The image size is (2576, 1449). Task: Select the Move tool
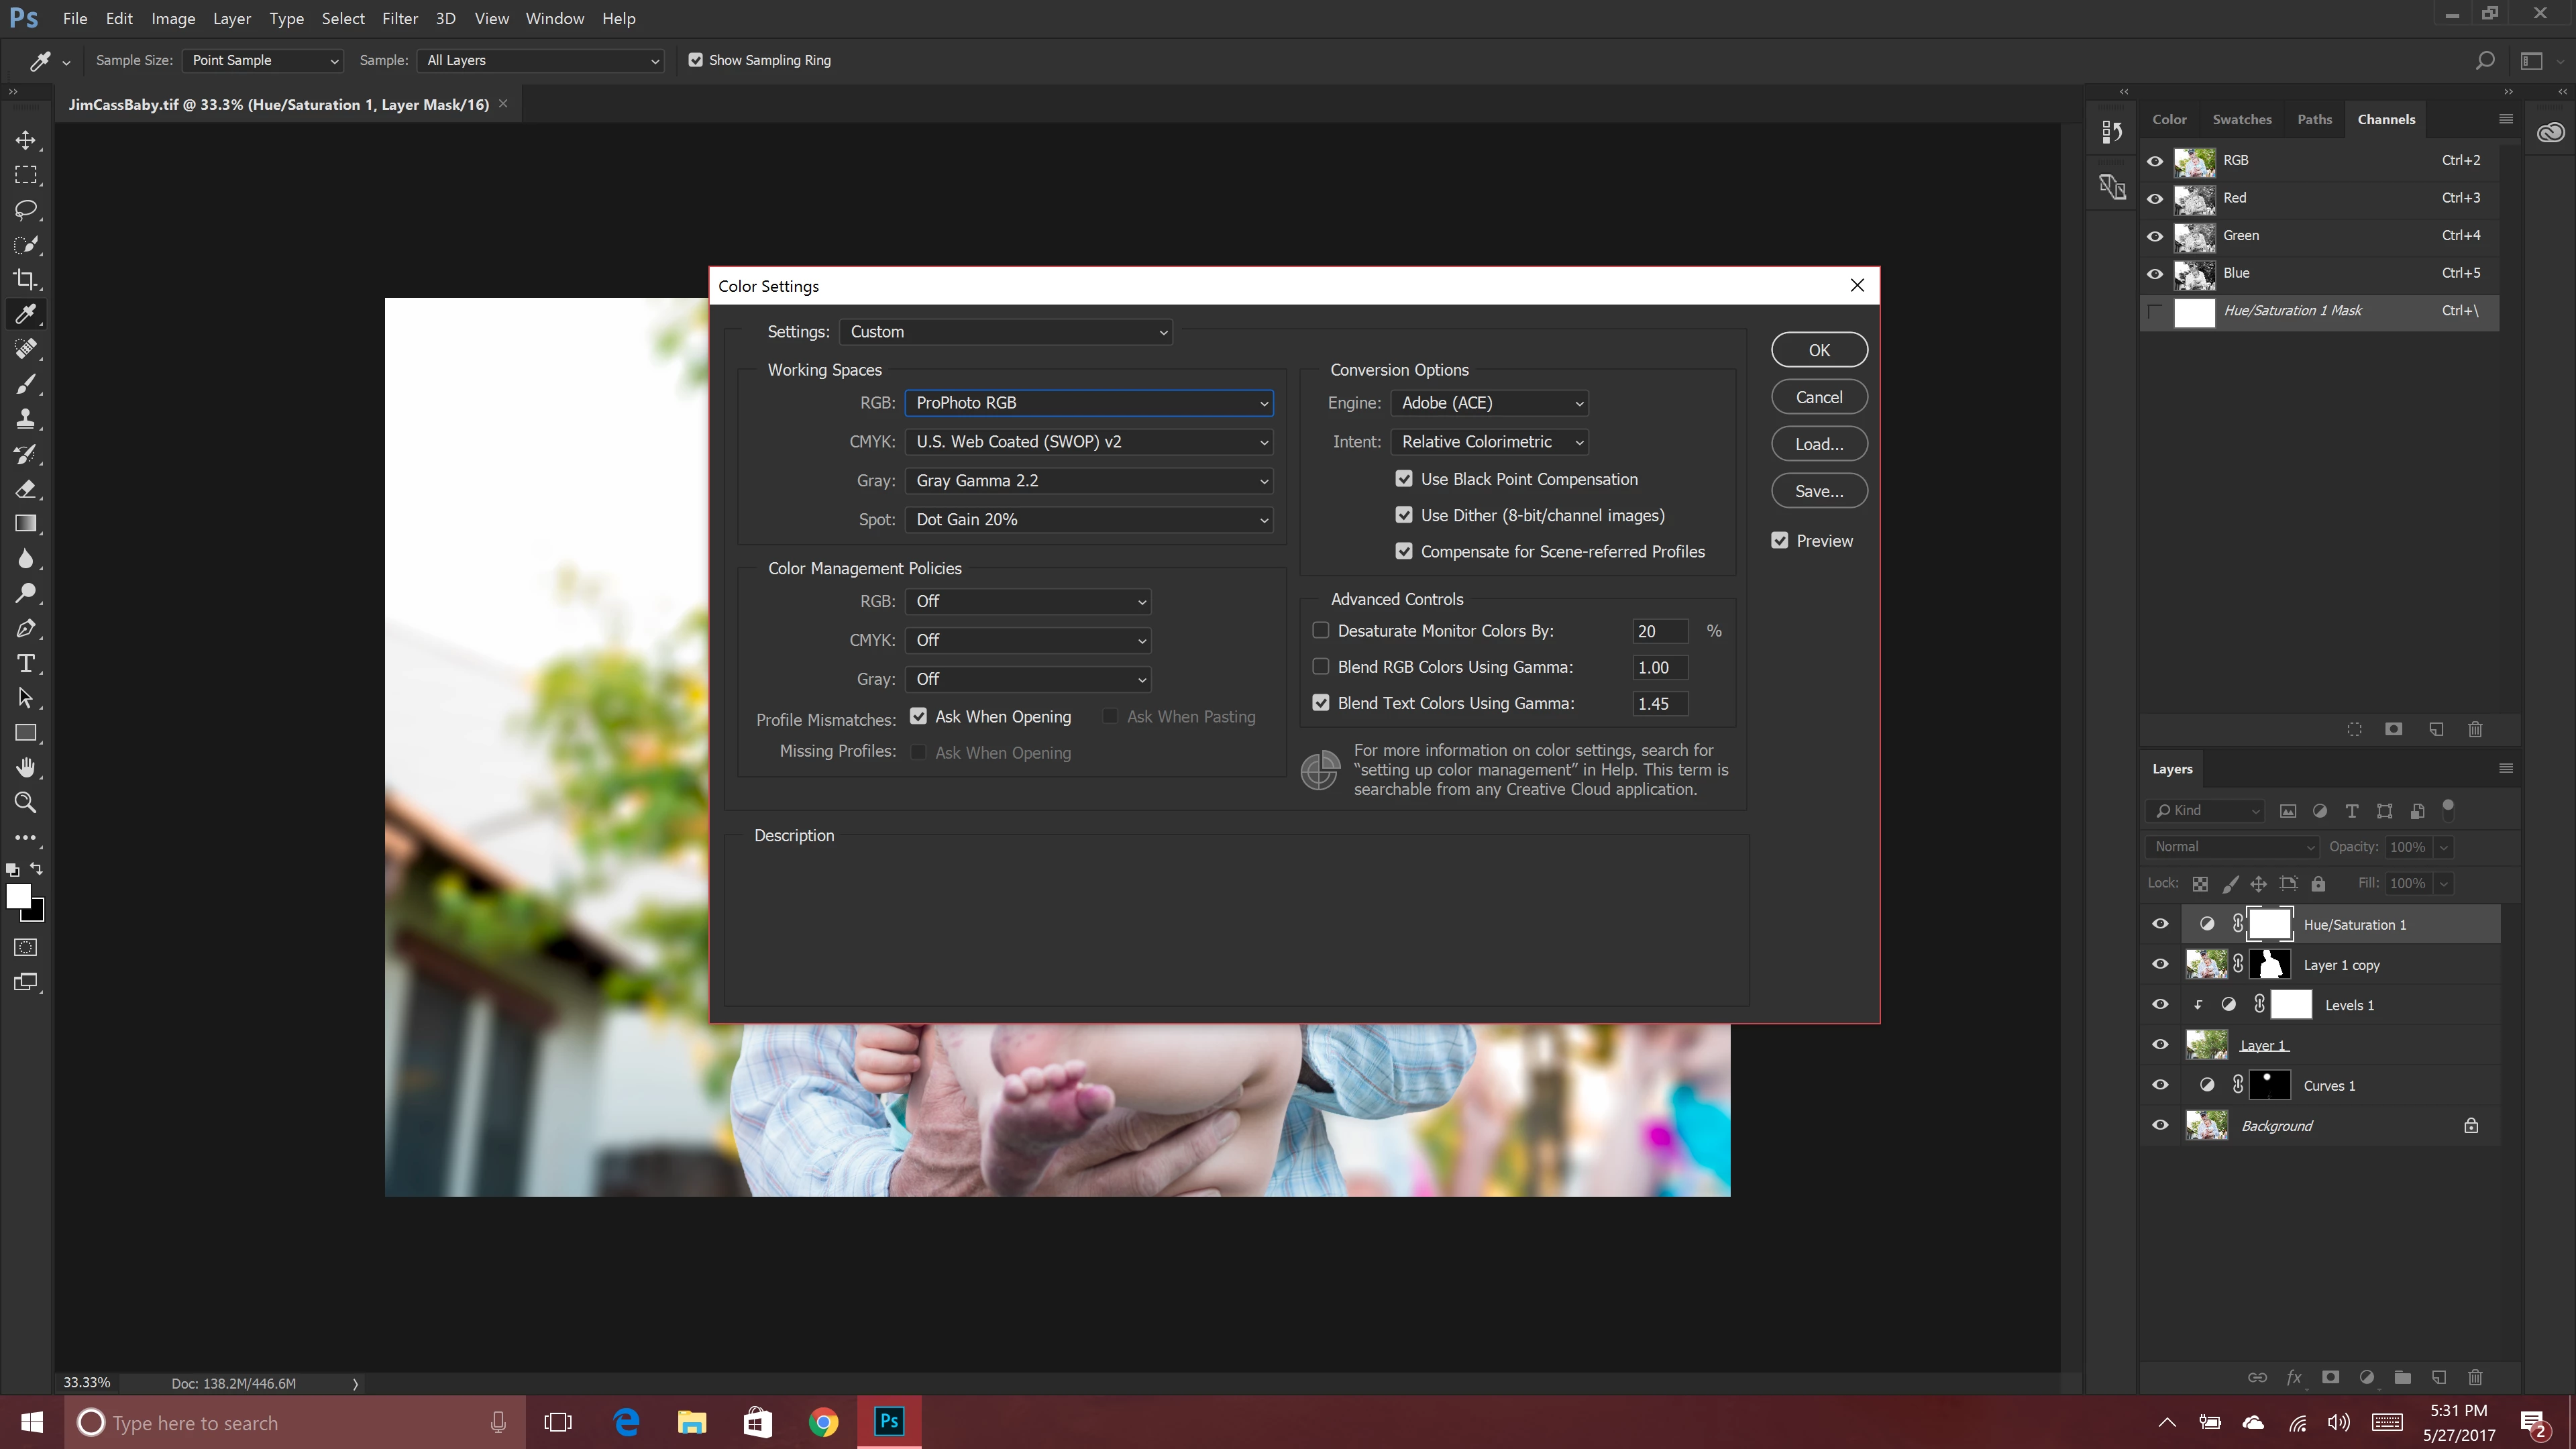point(26,140)
